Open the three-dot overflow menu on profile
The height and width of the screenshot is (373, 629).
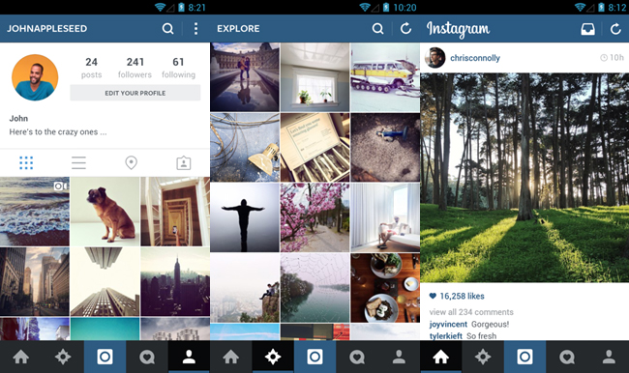[195, 28]
